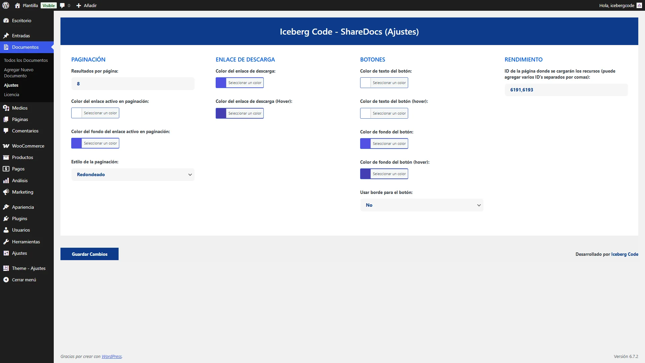645x363 pixels.
Task: Open the WooCommerce menu label
Action: tap(28, 146)
